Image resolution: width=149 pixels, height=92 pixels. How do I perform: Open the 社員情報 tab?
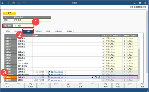point(68,31)
